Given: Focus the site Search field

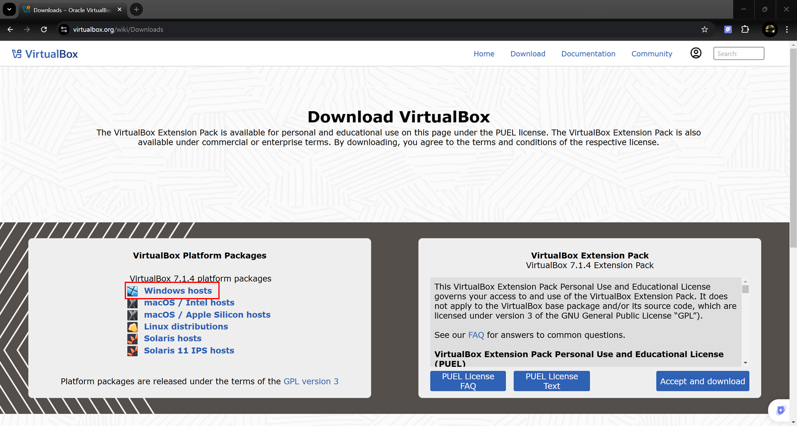Looking at the screenshot, I should [738, 53].
